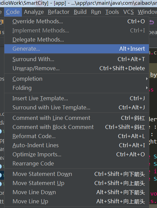Choose Rearrange Code menu item

coord(76,163)
